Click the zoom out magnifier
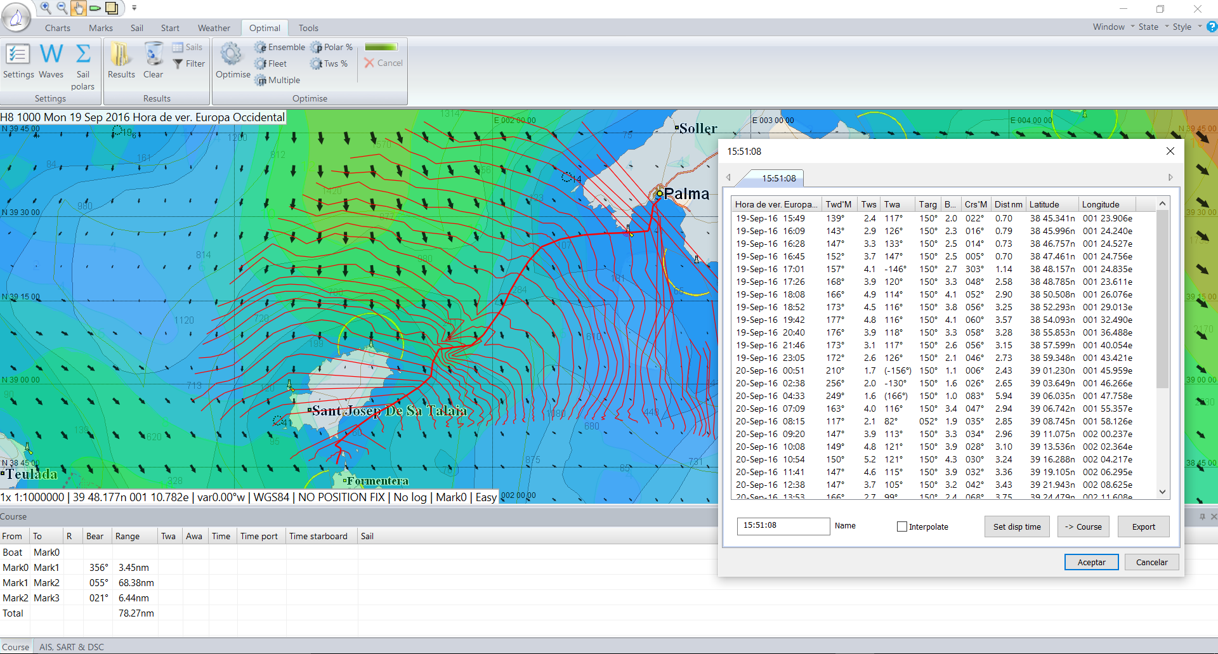 pyautogui.click(x=62, y=8)
